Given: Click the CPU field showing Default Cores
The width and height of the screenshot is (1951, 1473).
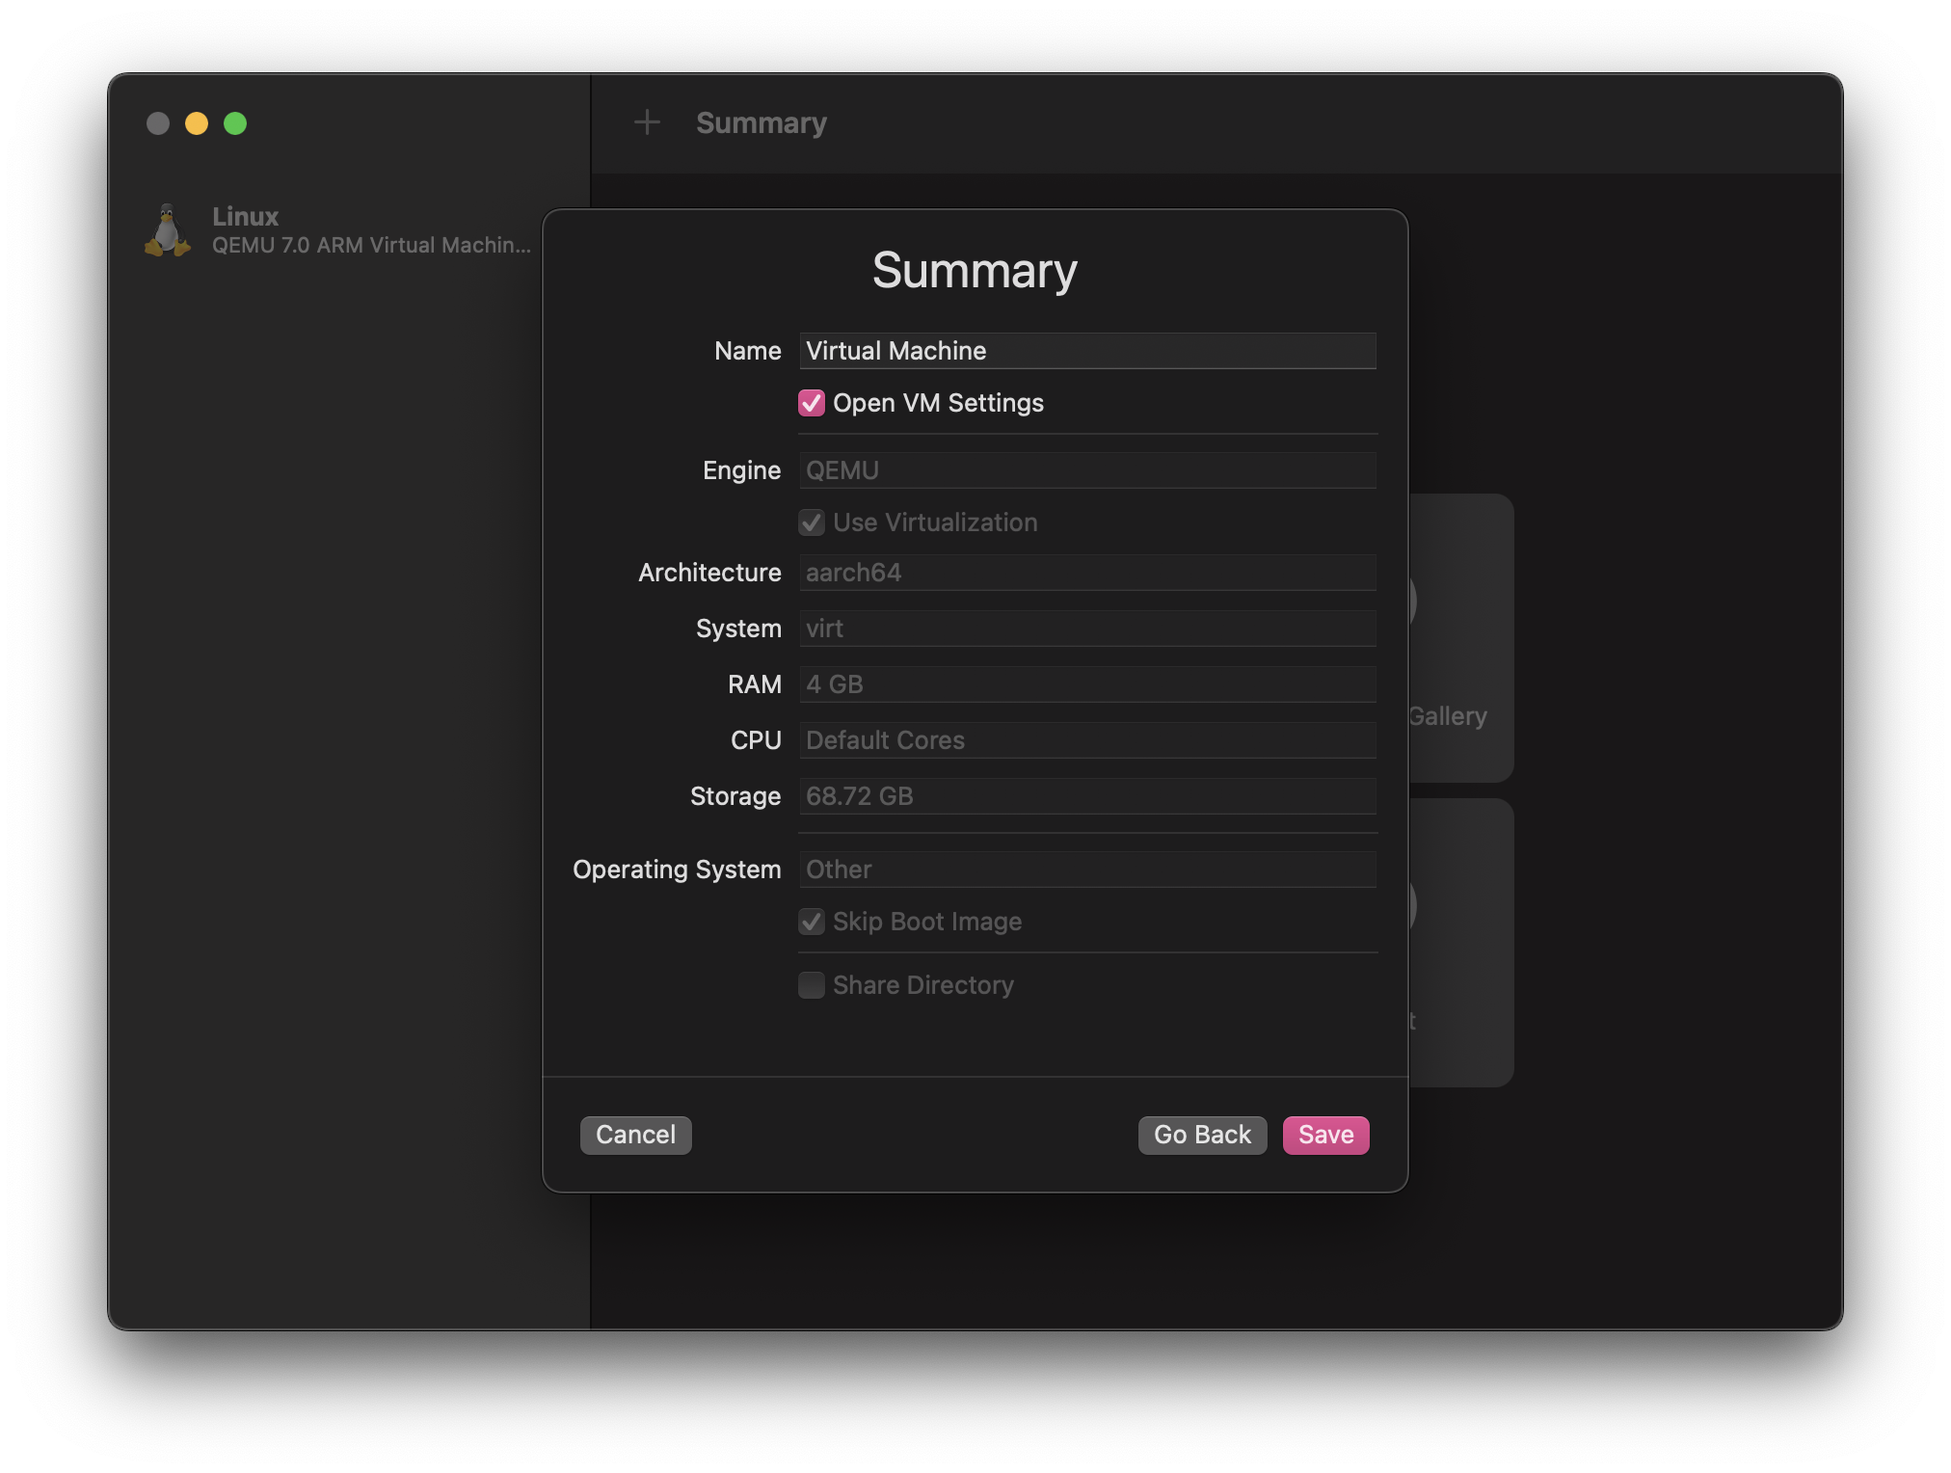Looking at the screenshot, I should point(1086,740).
